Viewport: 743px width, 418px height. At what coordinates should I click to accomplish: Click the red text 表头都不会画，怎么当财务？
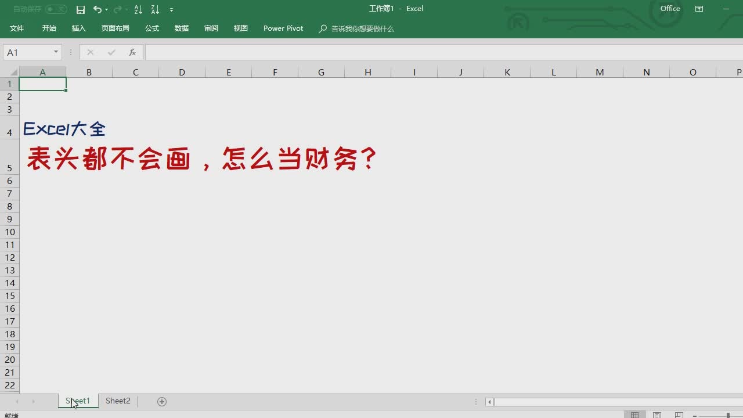coord(202,158)
